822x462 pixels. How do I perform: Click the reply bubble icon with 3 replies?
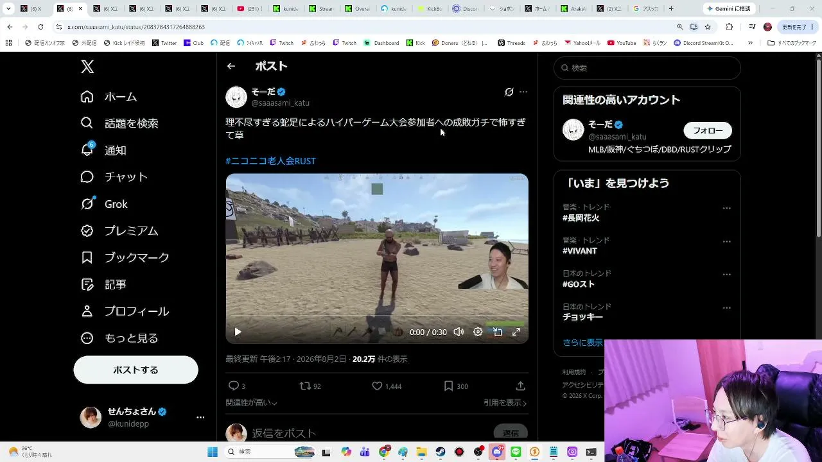tap(234, 386)
